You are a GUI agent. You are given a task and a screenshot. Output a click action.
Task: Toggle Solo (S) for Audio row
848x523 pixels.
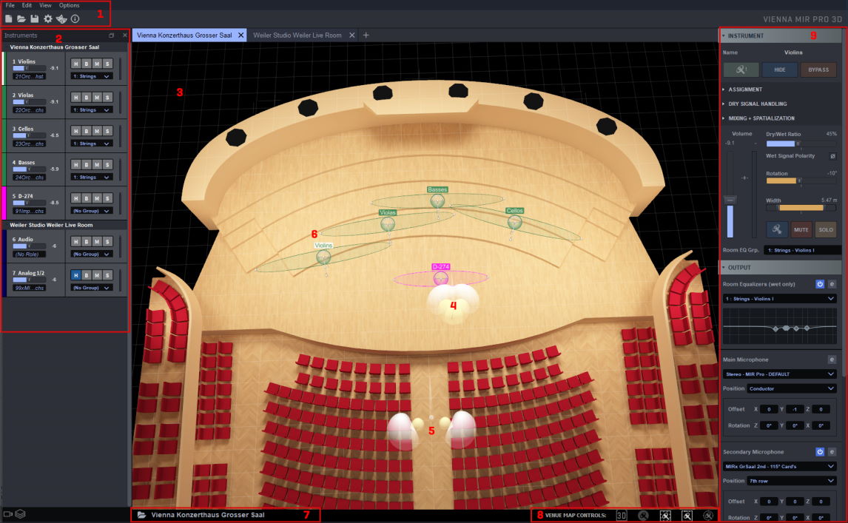coord(107,242)
